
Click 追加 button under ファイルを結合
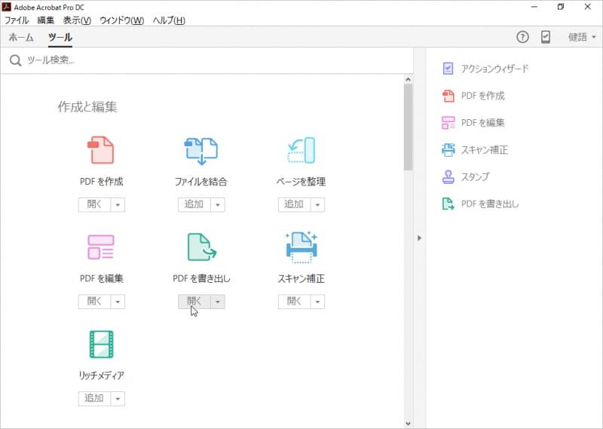point(194,204)
